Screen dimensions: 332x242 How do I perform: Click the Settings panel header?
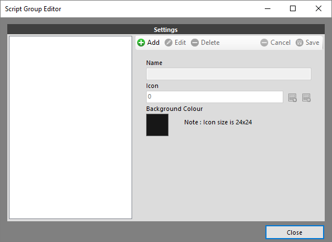(166, 30)
